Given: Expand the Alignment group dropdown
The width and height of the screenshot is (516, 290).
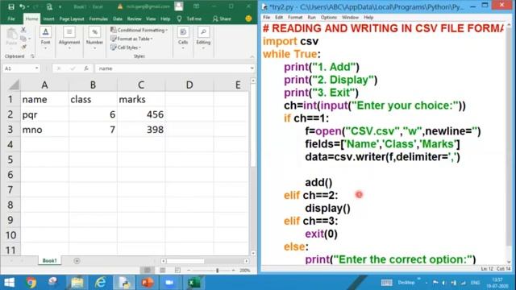Looking at the screenshot, I should tap(69, 48).
